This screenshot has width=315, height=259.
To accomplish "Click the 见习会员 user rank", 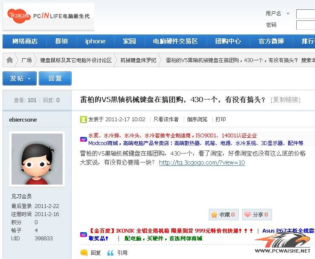I will [21, 196].
